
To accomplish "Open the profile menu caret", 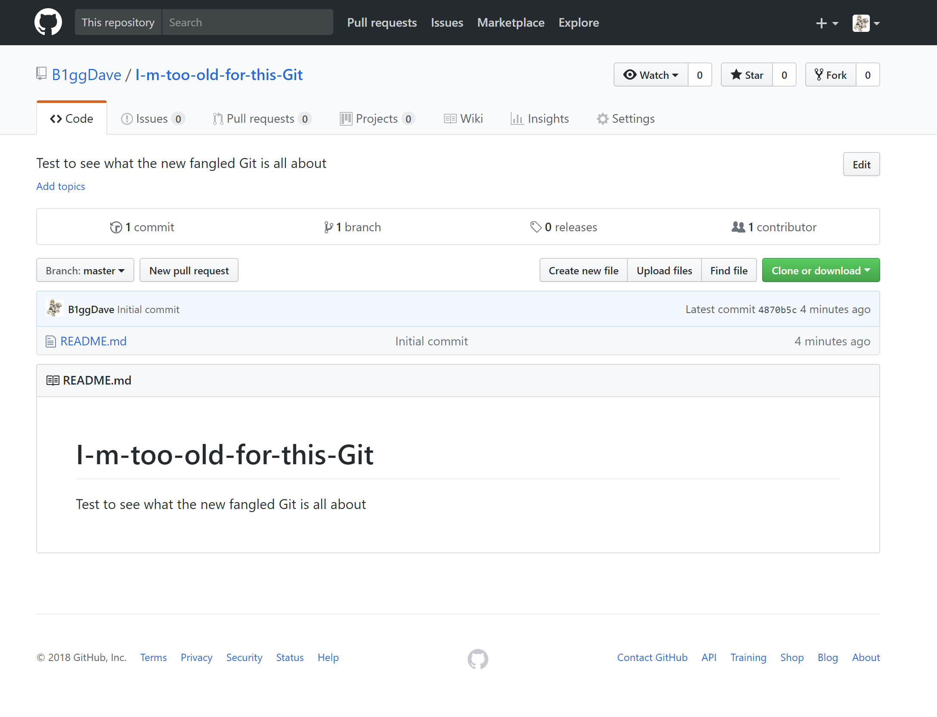I will click(877, 23).
